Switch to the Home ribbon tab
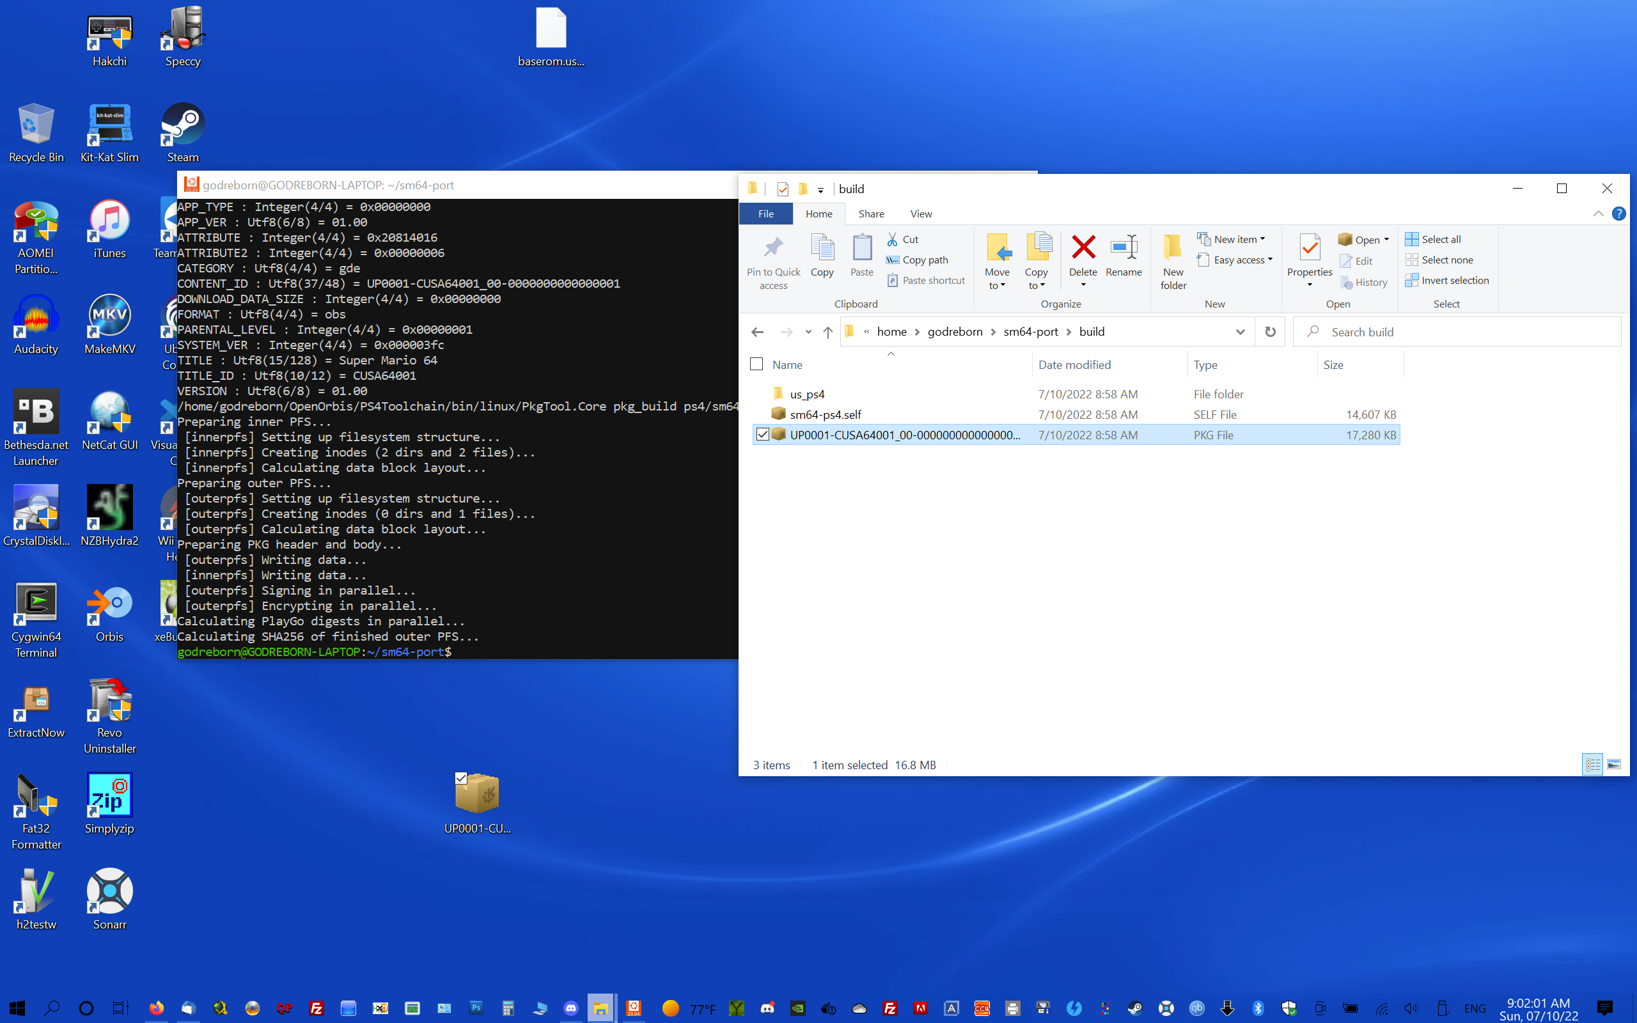This screenshot has height=1023, width=1637. (x=818, y=214)
